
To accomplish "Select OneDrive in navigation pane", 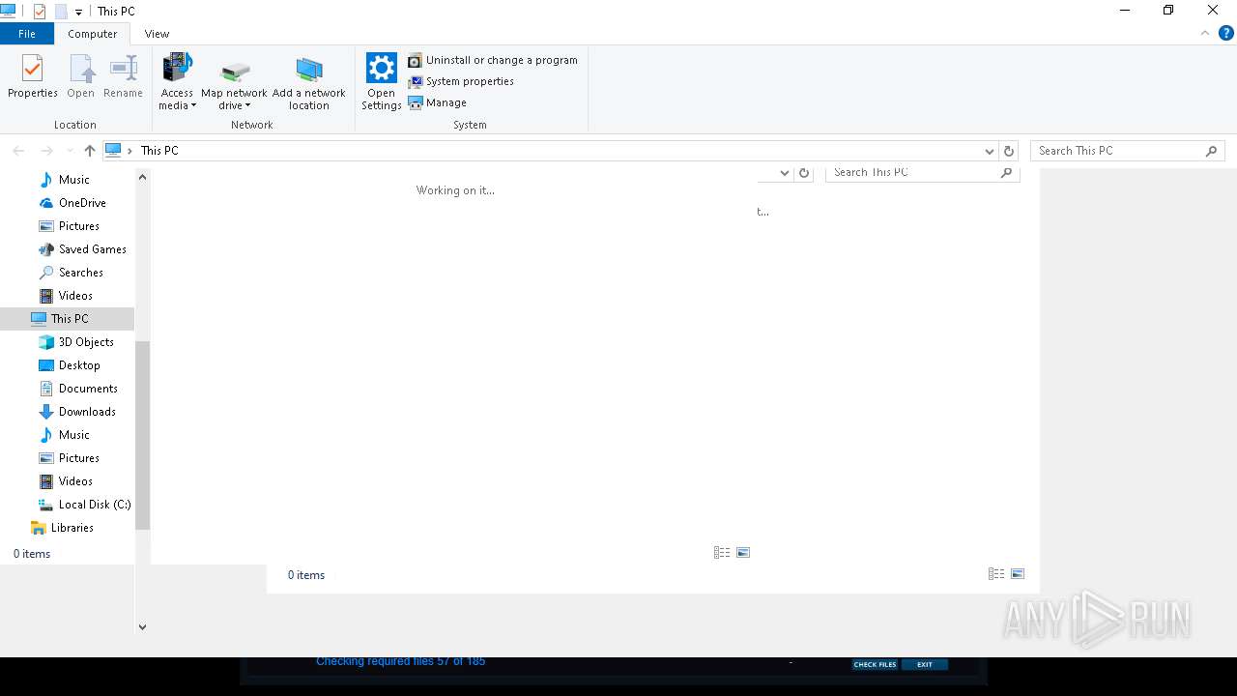I will (81, 203).
